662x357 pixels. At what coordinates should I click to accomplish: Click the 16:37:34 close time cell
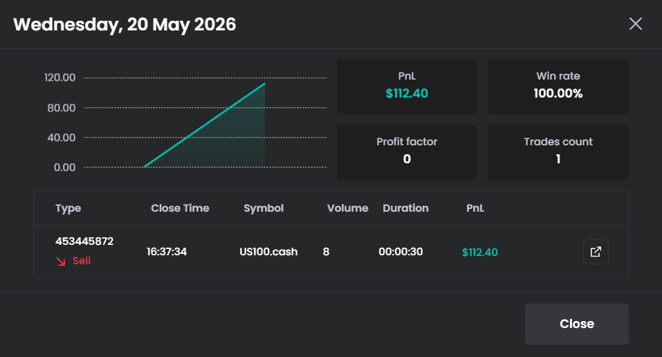[167, 252]
